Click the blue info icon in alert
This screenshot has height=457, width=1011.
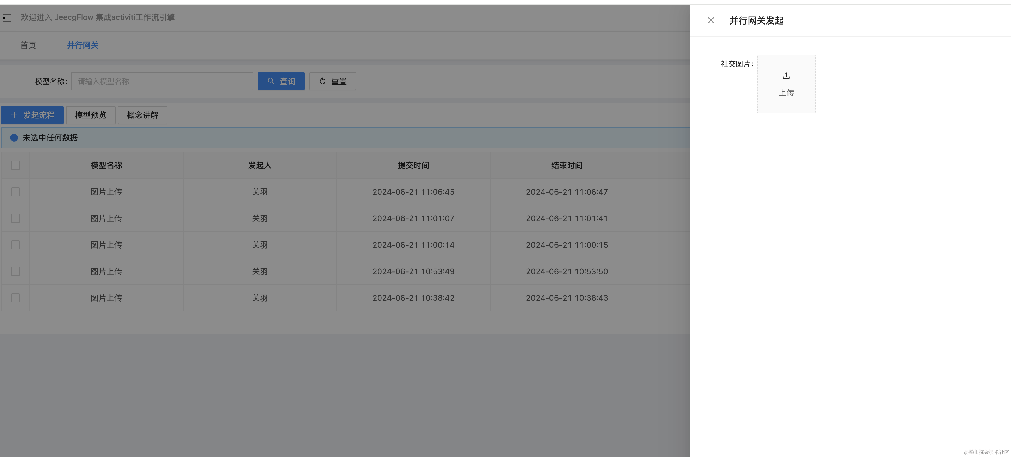click(x=14, y=138)
